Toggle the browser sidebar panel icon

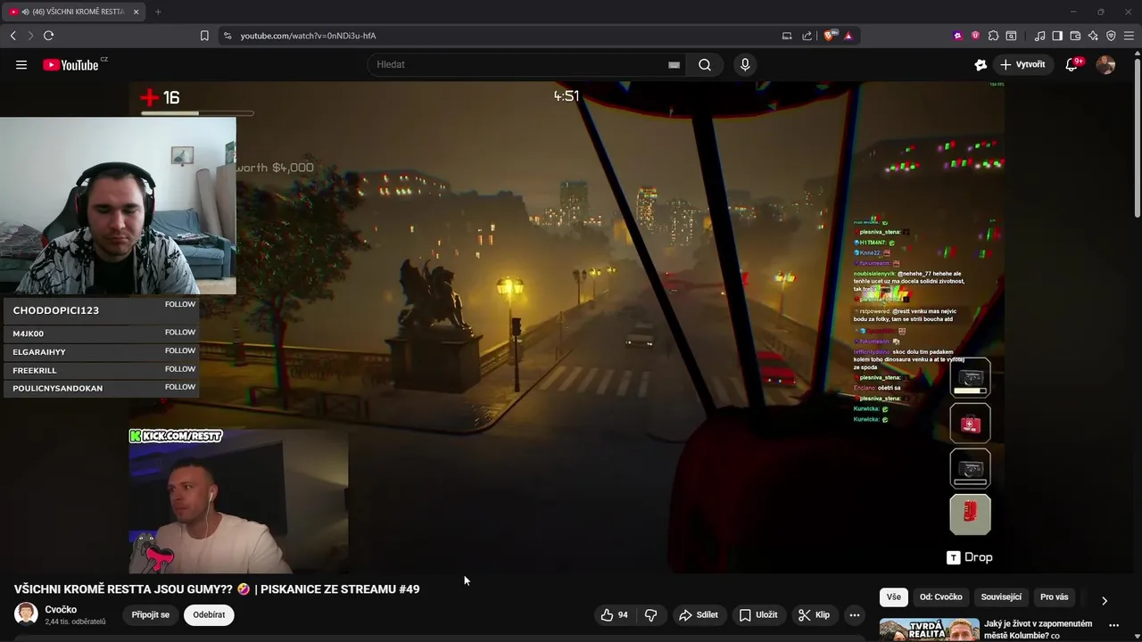coord(1057,36)
